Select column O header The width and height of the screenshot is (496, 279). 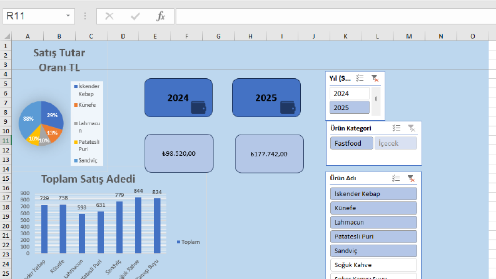(x=473, y=36)
